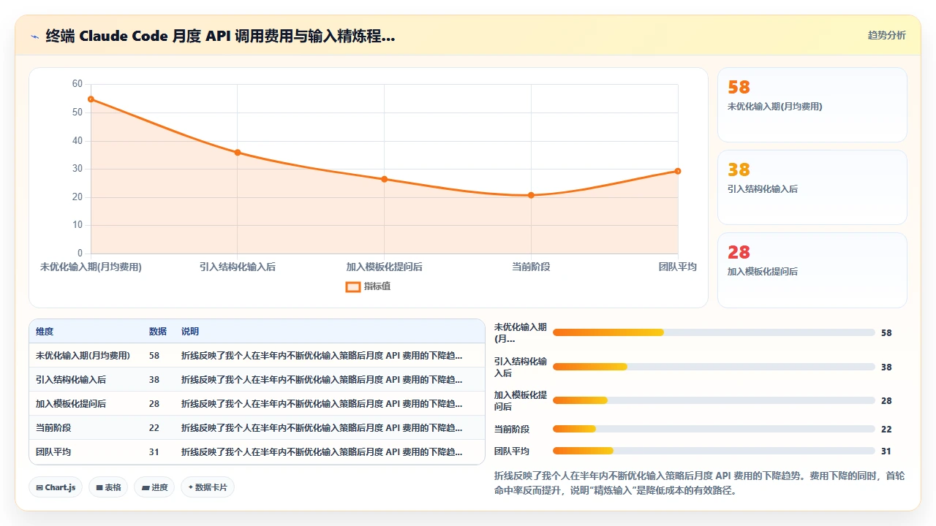
Task: Click the 指标值 legend text
Action: coord(377,286)
